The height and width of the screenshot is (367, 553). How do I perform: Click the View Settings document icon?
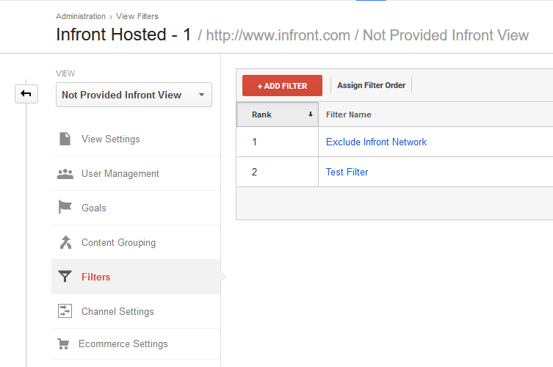tap(65, 139)
